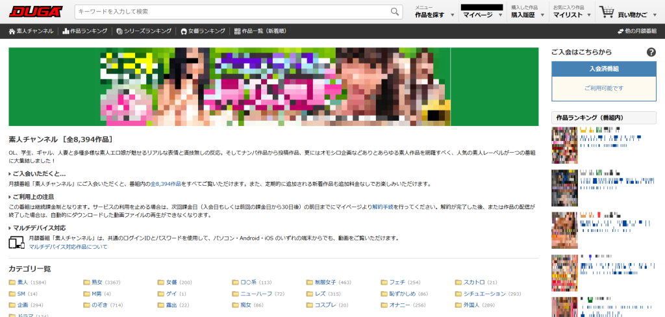Click the help question mark icon
665x317 pixels.
tap(651, 52)
